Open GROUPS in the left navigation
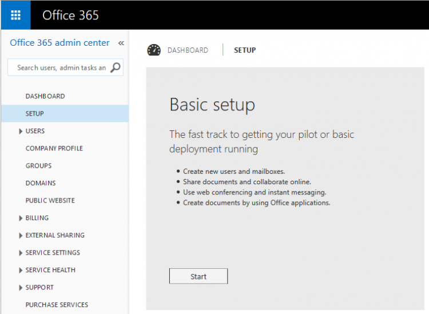Viewport: 429px width, 314px height. coord(38,166)
